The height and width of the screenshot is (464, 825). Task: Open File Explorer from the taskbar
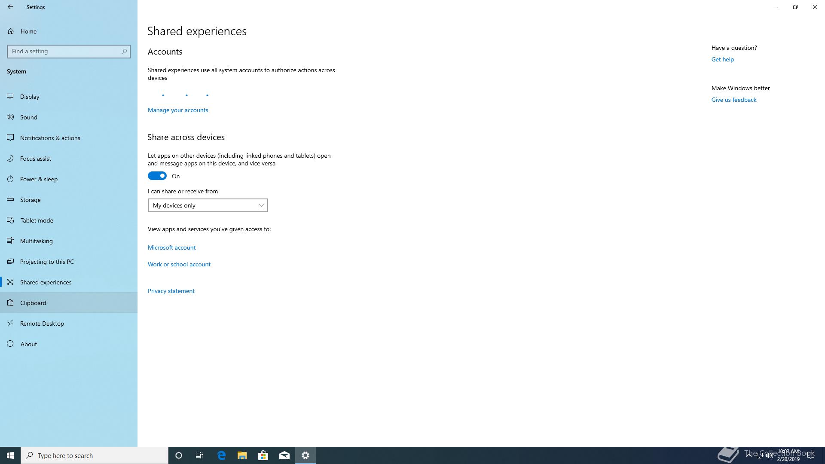point(242,455)
